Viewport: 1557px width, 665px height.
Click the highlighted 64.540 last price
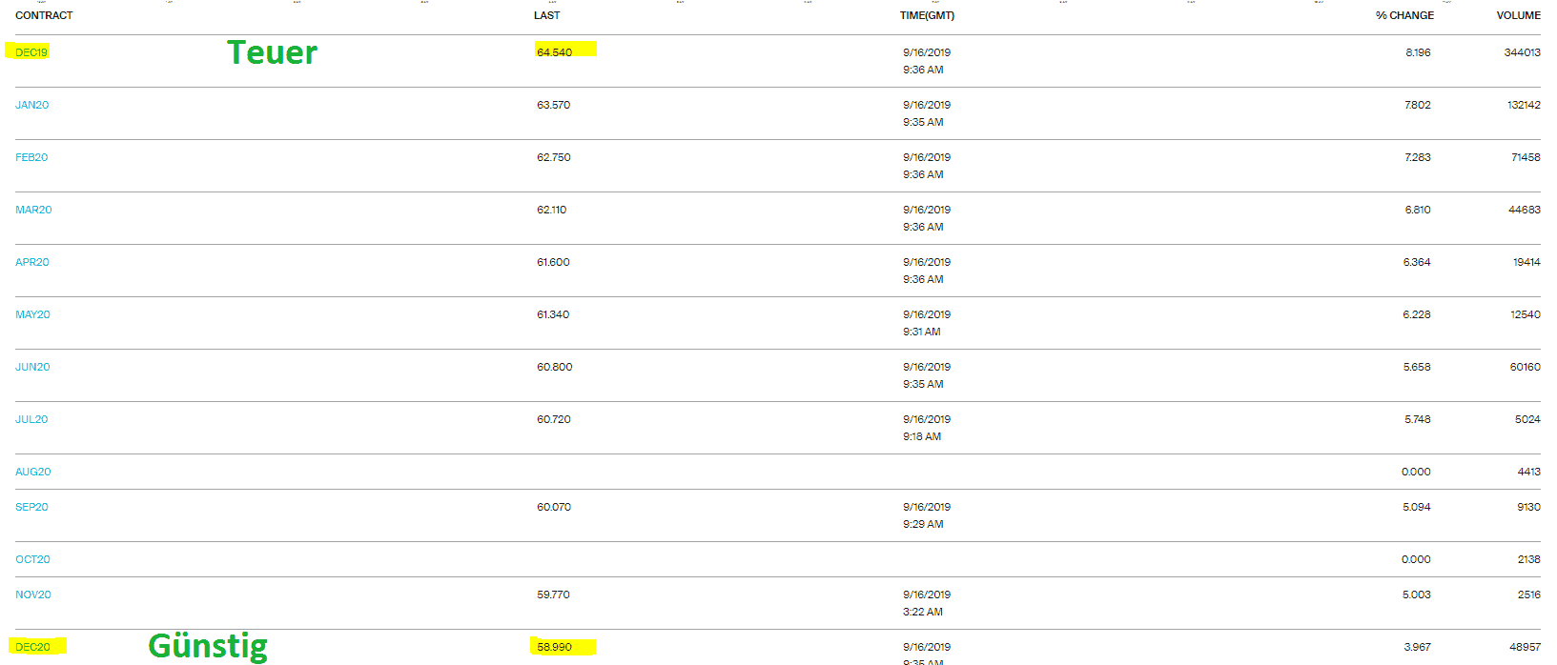554,52
